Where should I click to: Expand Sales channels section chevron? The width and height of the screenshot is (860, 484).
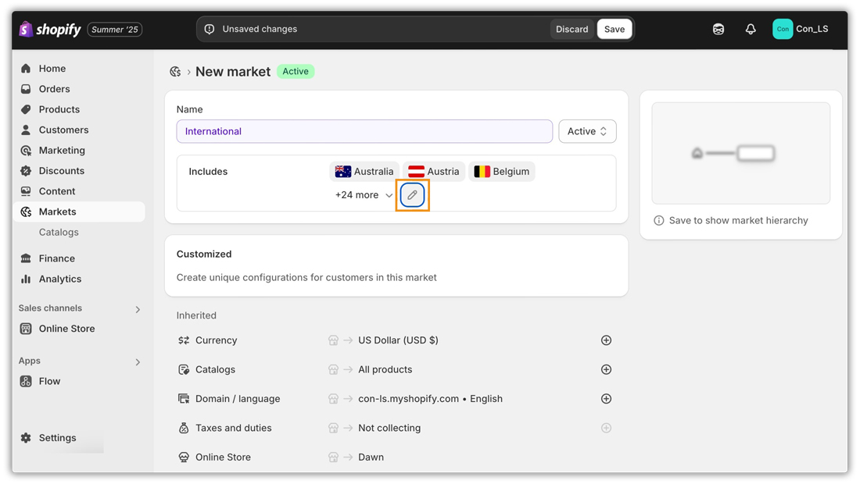pyautogui.click(x=138, y=309)
